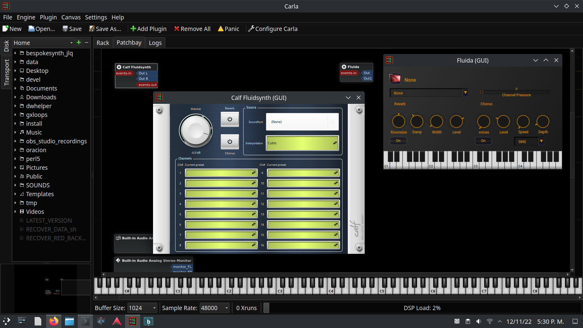583x328 pixels.
Task: Switch to the Patchbay tab
Action: [x=129, y=43]
